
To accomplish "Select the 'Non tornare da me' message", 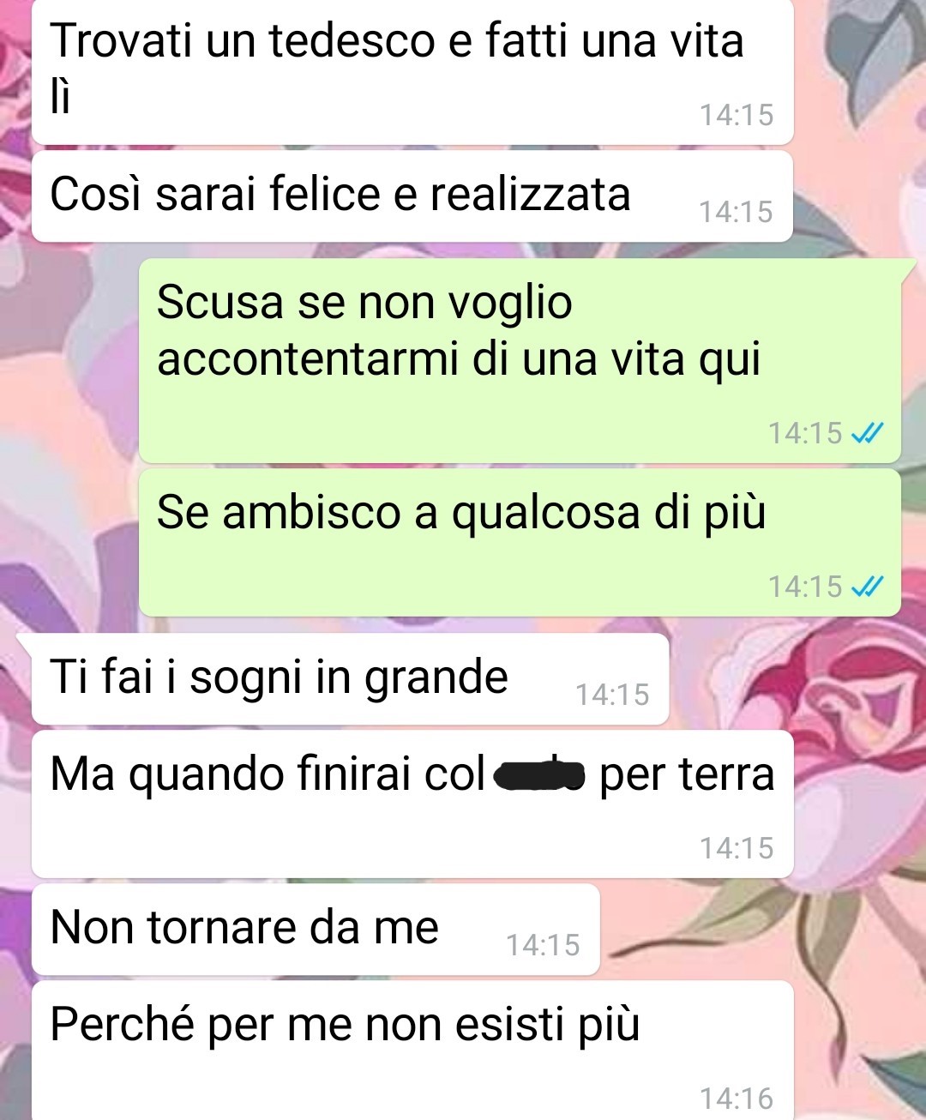I will tap(316, 930).
